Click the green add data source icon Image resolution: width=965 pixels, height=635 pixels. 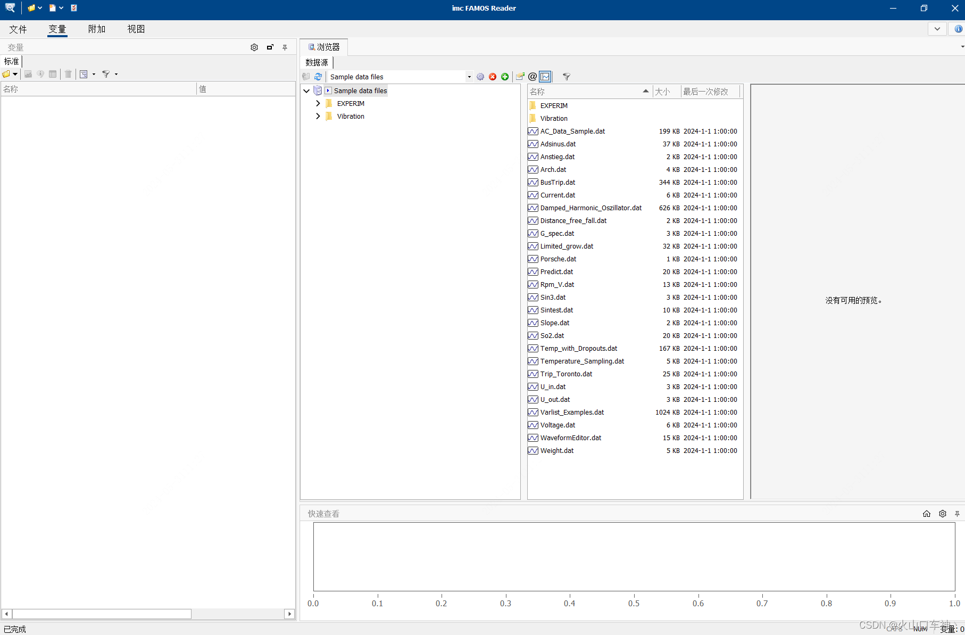pyautogui.click(x=505, y=77)
